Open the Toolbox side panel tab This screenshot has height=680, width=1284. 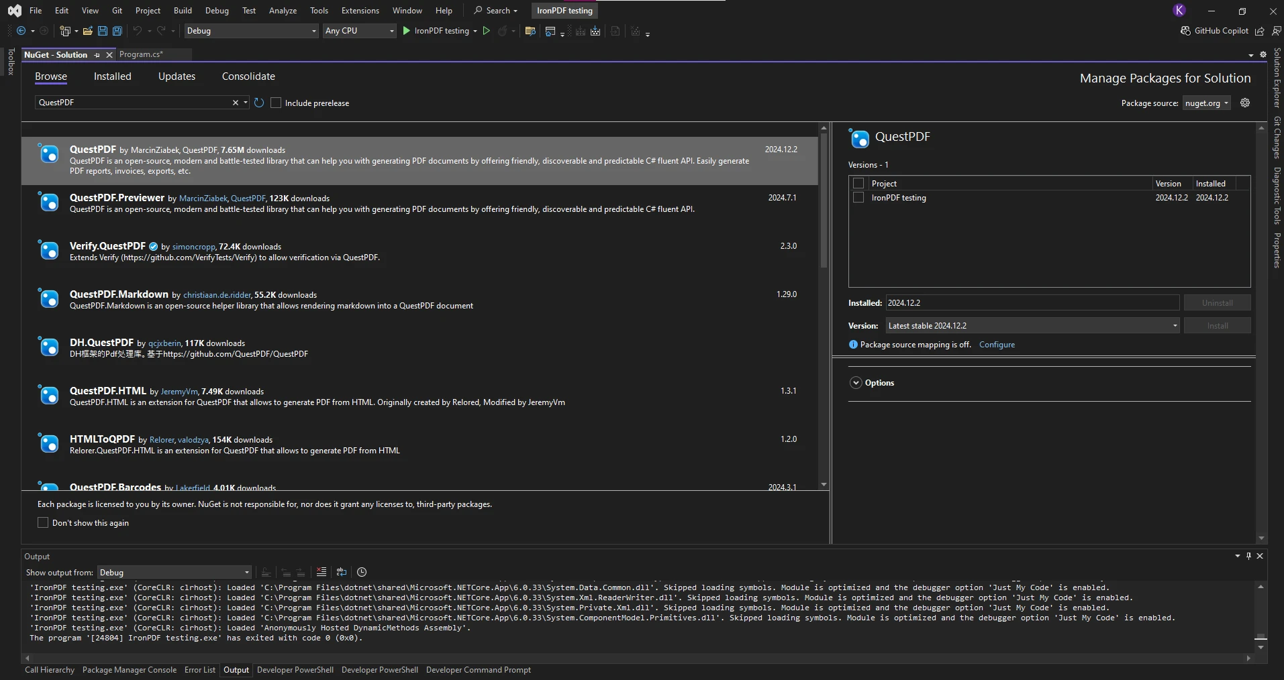pyautogui.click(x=11, y=62)
